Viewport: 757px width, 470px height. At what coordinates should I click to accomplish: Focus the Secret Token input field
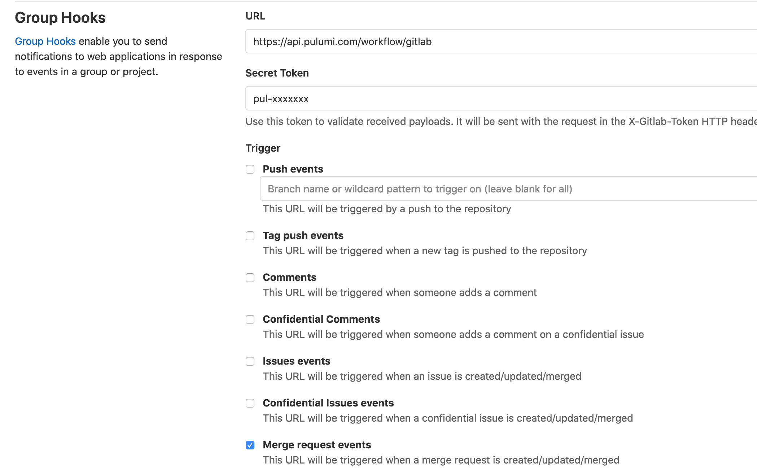[501, 98]
